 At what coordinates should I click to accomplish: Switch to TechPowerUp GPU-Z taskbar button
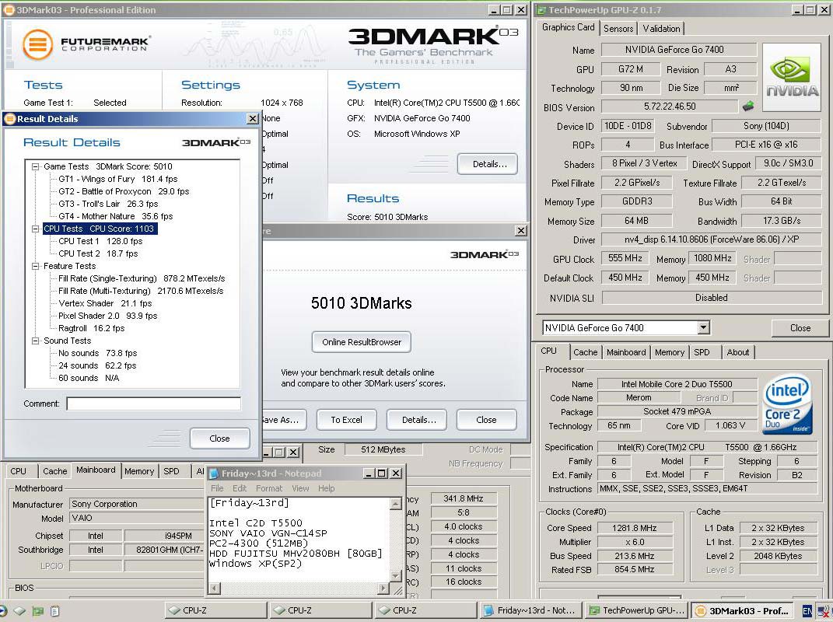636,610
